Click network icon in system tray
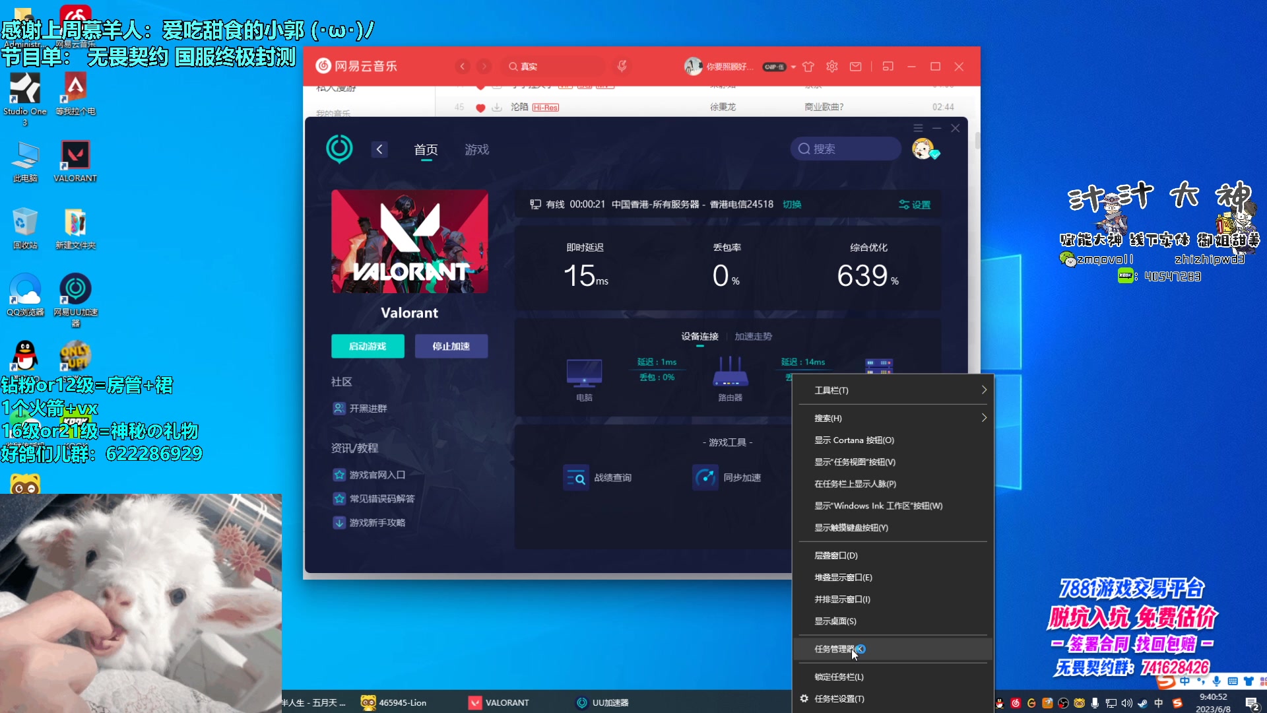 [x=1111, y=703]
